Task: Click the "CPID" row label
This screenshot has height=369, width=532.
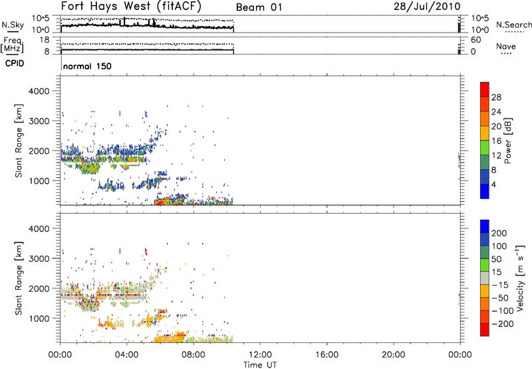Action: point(15,63)
